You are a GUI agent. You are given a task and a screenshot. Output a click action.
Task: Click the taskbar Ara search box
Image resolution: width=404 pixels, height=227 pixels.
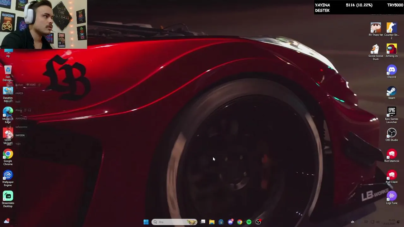pyautogui.click(x=175, y=222)
